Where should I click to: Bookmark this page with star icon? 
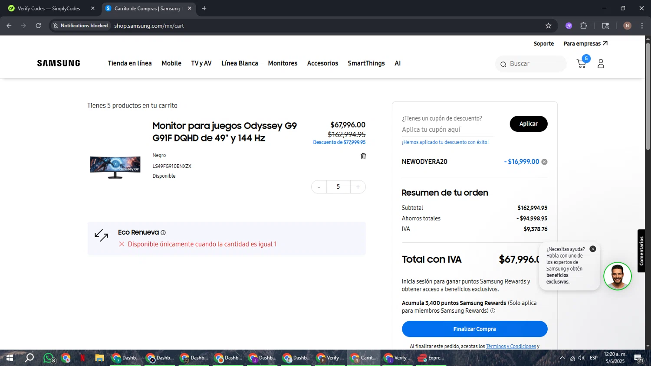[x=549, y=26]
